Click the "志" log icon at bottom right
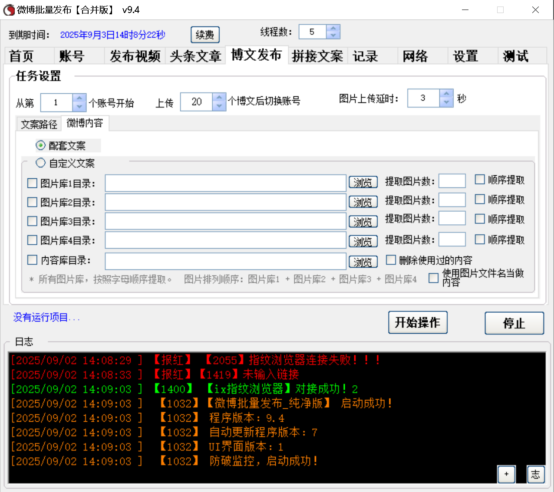Screen dimensions: 554x492 point(536,475)
